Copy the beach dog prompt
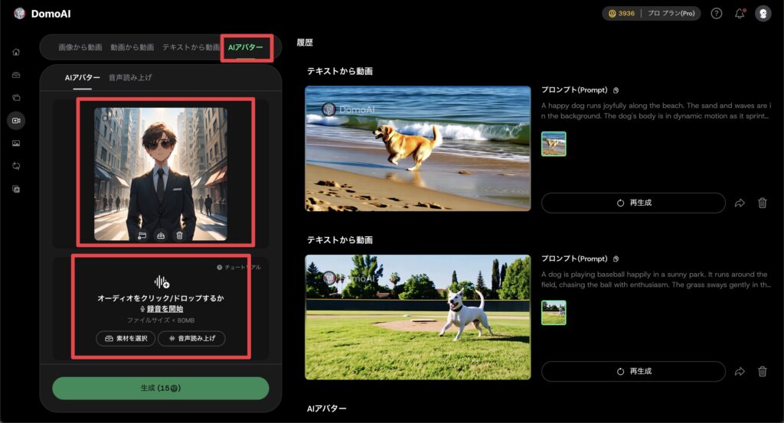Screen dimensions: 784x423 coord(616,90)
